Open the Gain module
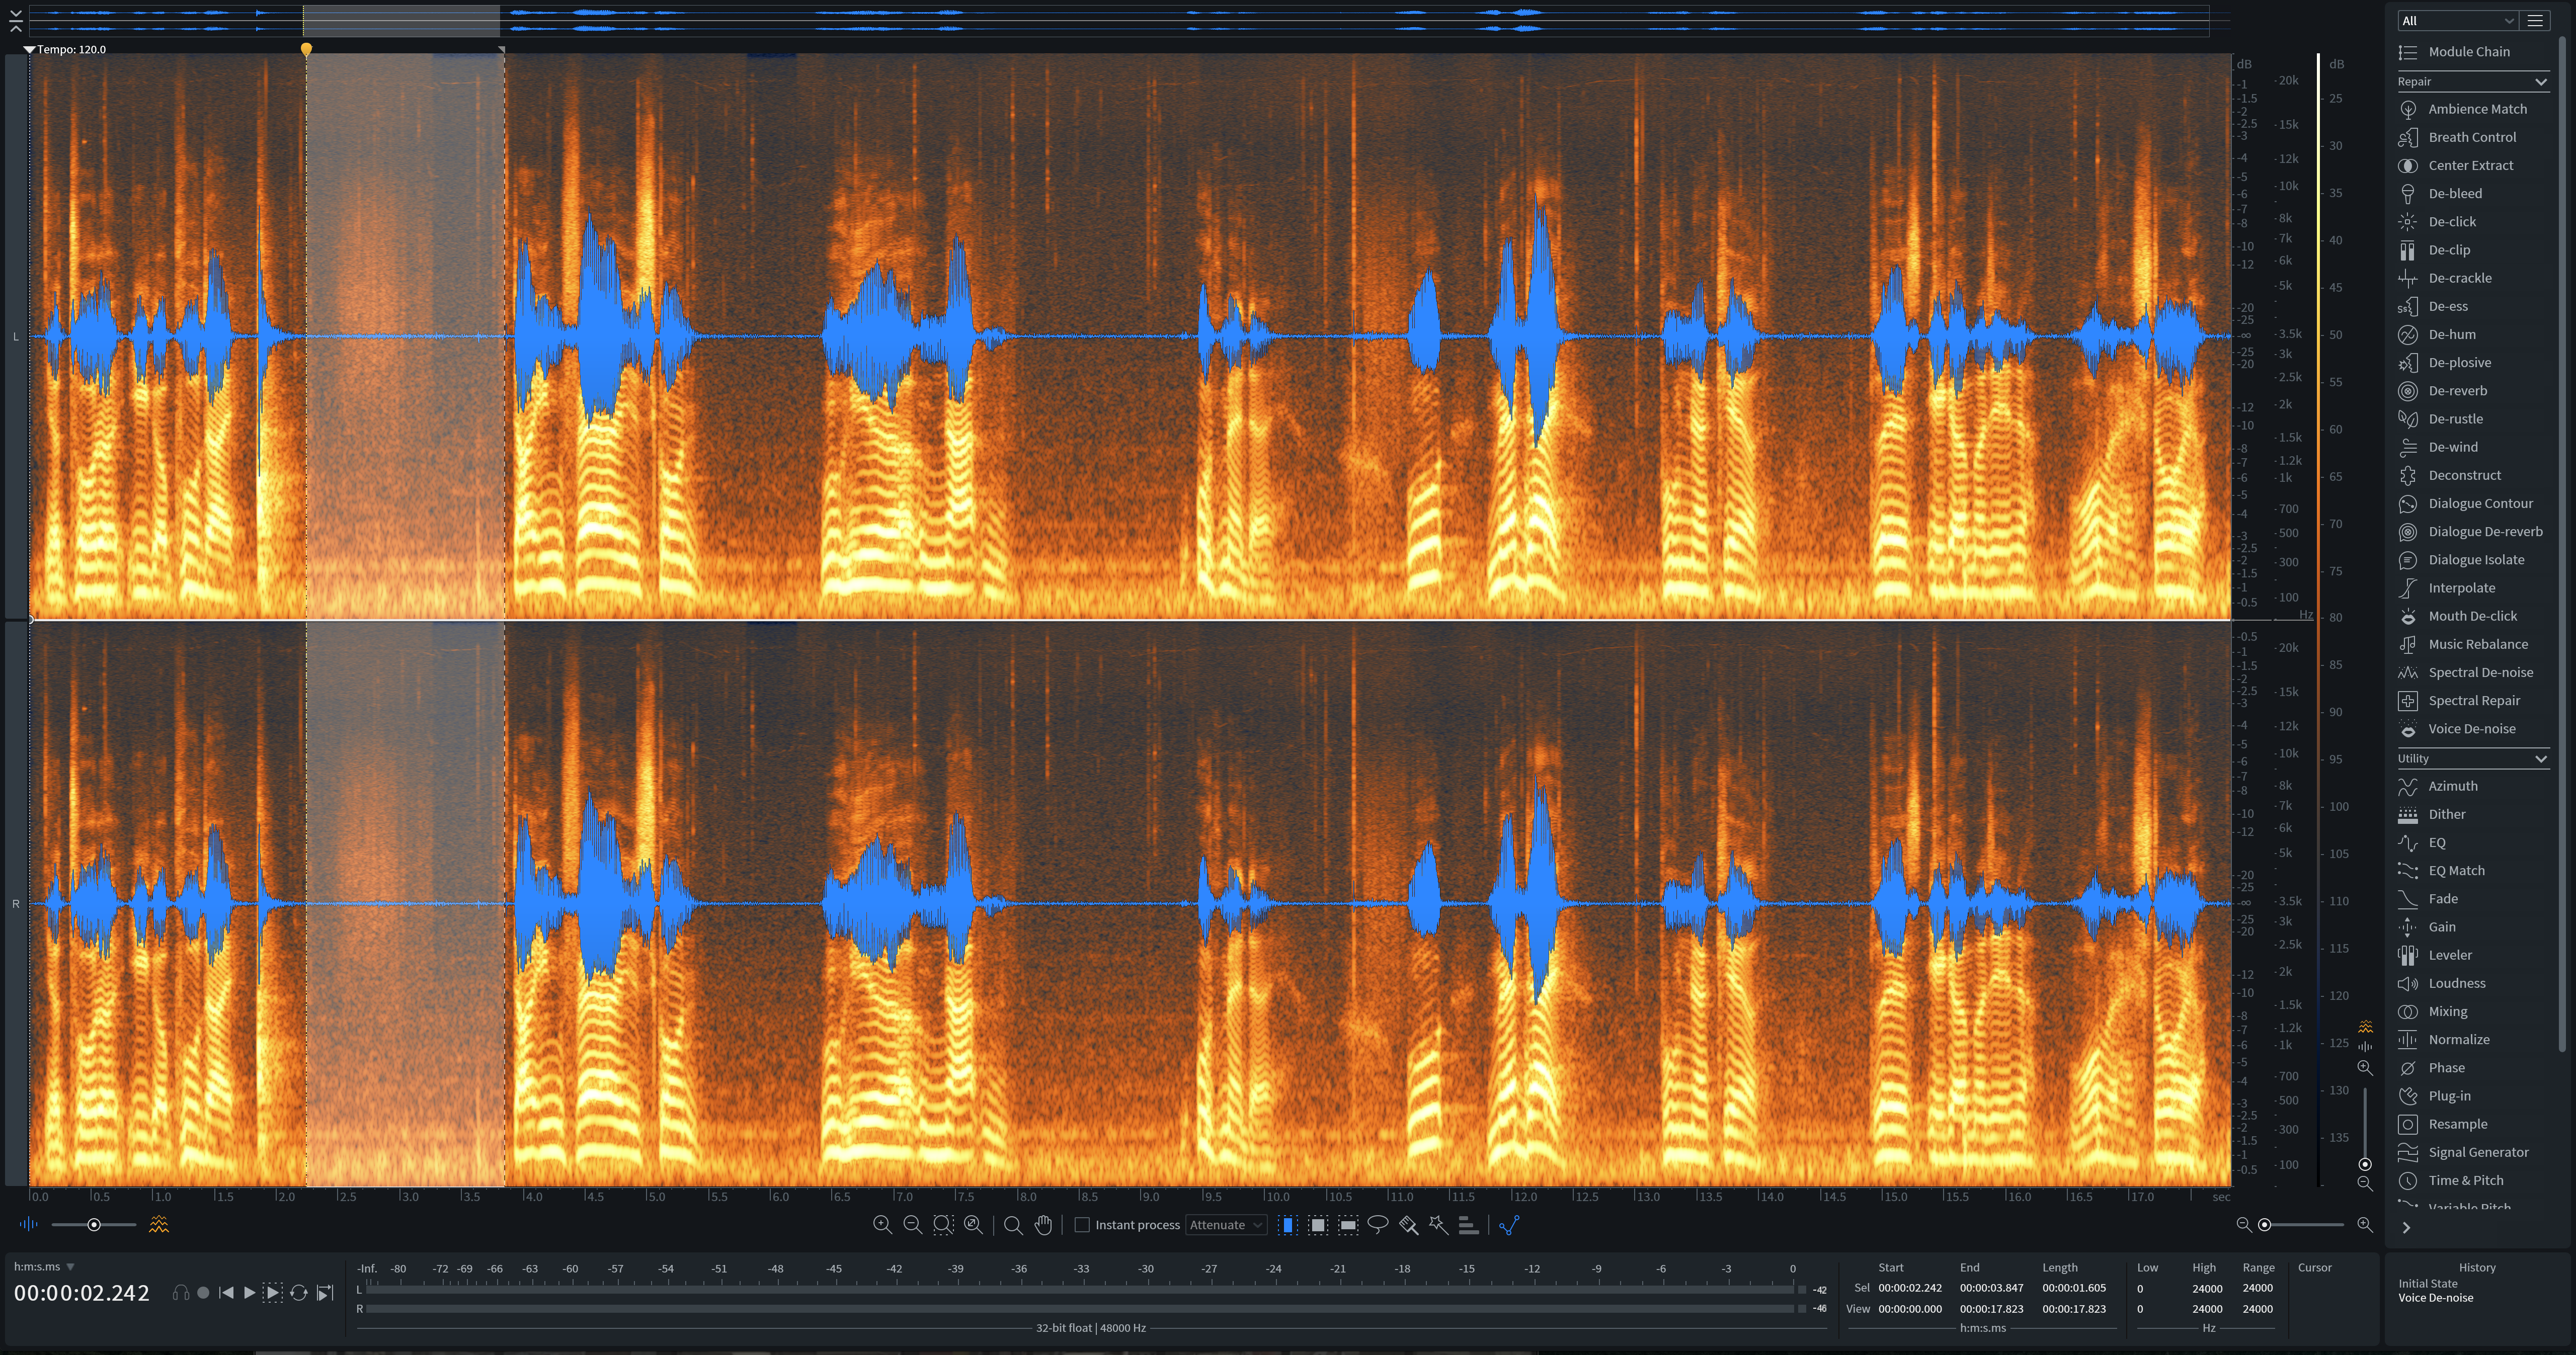Viewport: 2576px width, 1355px height. click(x=2473, y=927)
